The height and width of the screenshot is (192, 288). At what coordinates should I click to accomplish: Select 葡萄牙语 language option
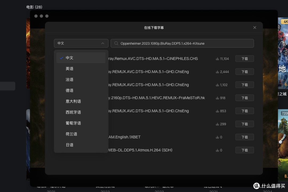[x=81, y=123]
